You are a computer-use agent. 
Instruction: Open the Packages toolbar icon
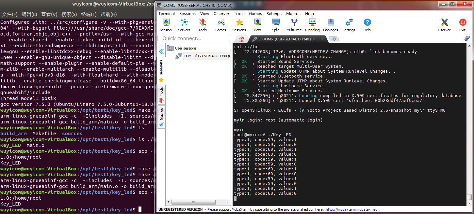(331, 25)
